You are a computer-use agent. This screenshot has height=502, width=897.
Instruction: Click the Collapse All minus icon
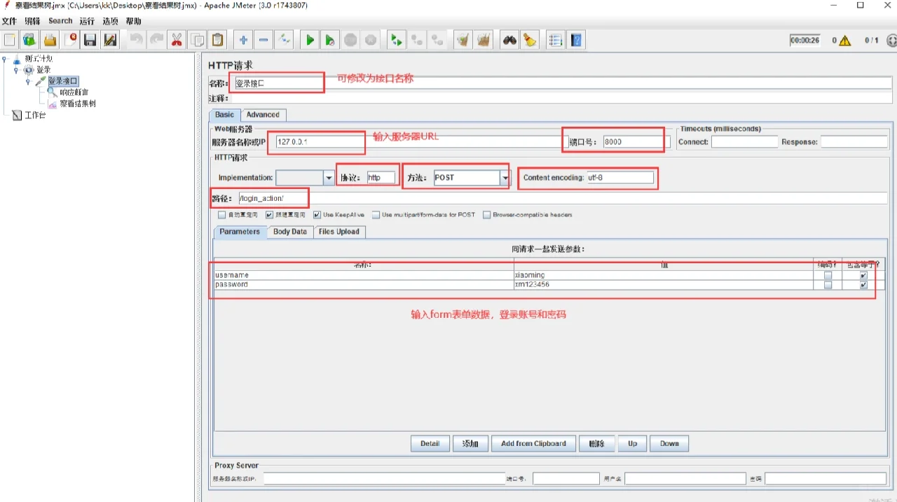pos(263,40)
